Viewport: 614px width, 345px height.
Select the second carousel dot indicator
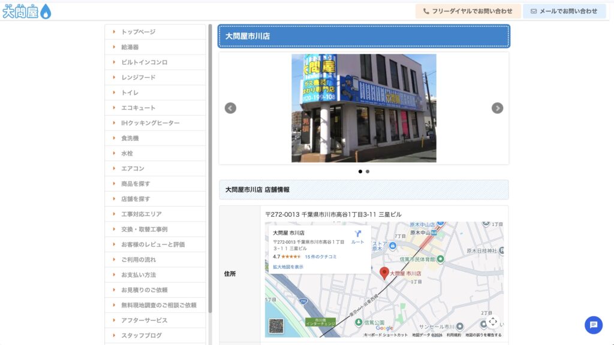pos(368,171)
